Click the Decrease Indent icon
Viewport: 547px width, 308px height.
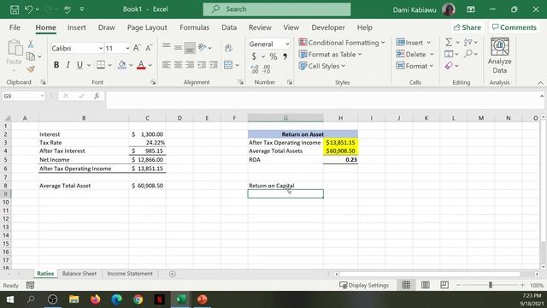[202, 65]
